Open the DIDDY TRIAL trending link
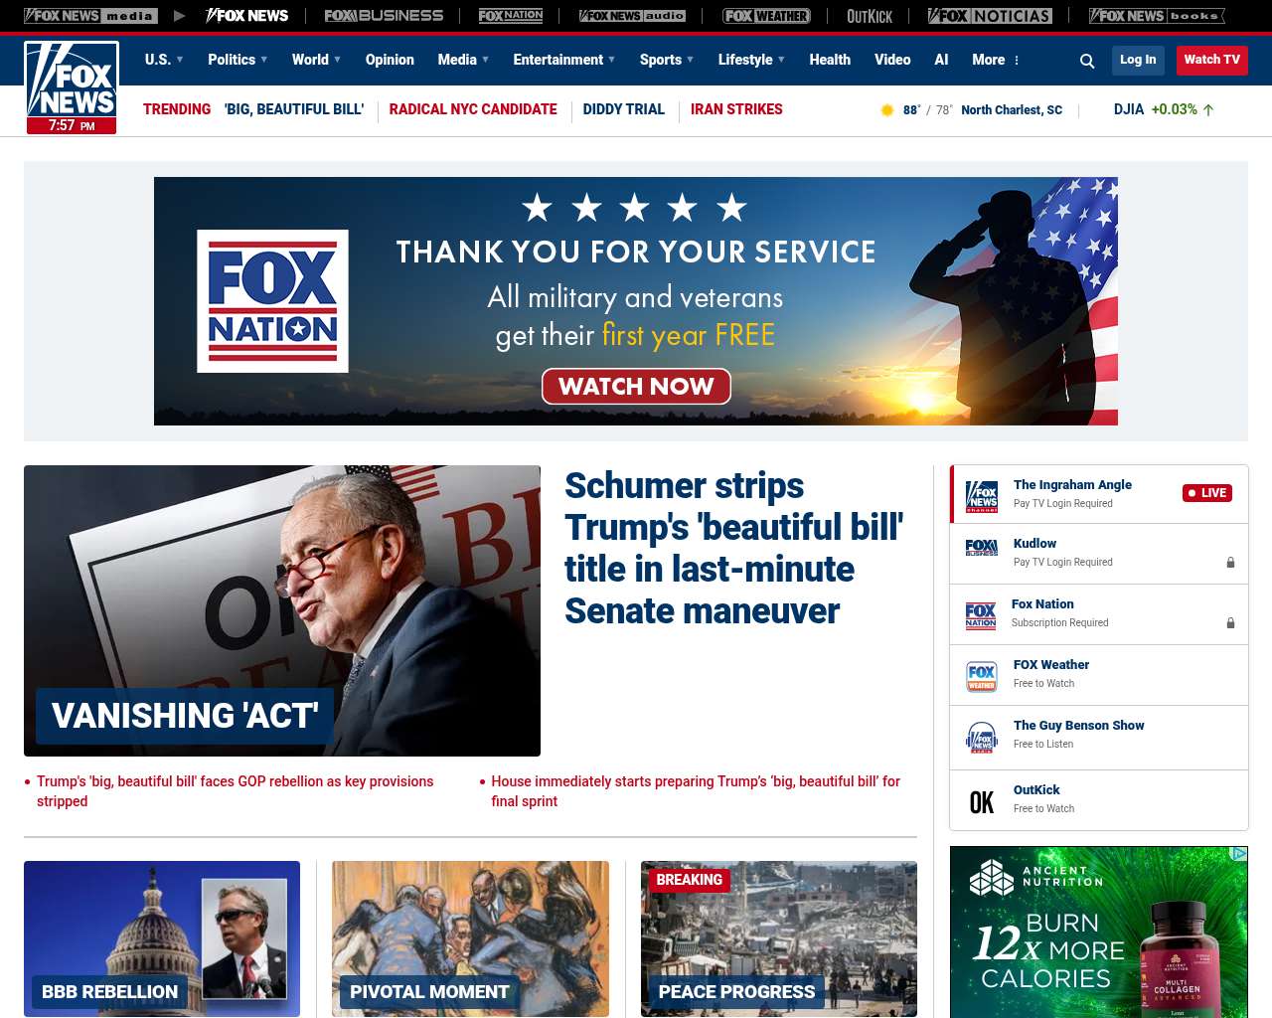The width and height of the screenshot is (1272, 1018). tap(623, 109)
